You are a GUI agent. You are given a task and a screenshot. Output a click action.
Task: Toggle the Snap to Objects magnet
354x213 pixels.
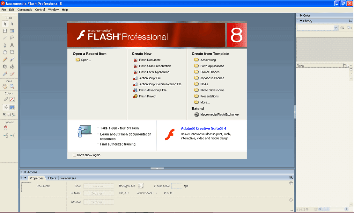point(6,128)
